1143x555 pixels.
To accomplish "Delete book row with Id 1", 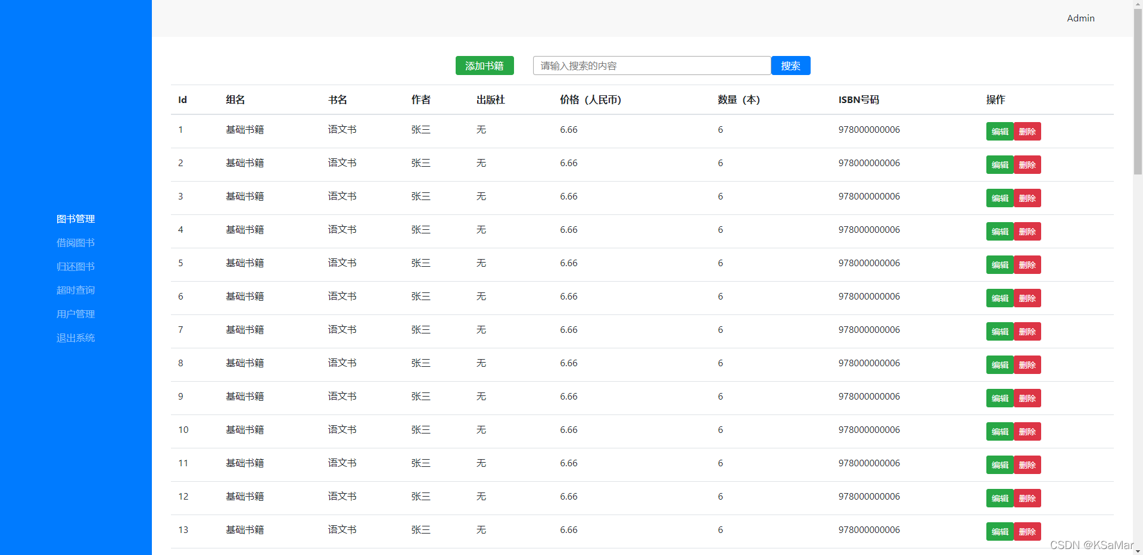I will [1027, 132].
